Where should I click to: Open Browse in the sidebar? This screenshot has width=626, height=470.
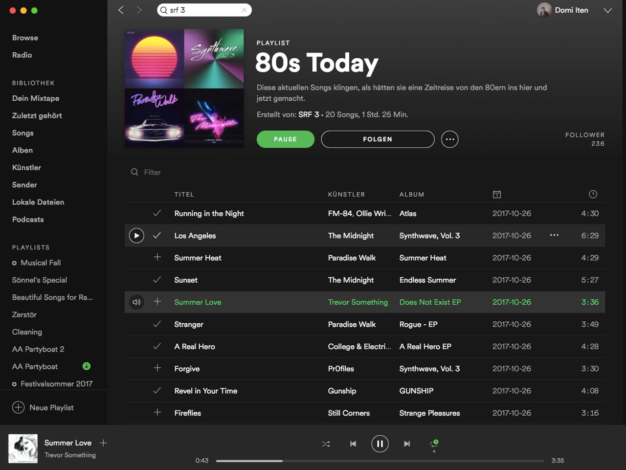[25, 38]
